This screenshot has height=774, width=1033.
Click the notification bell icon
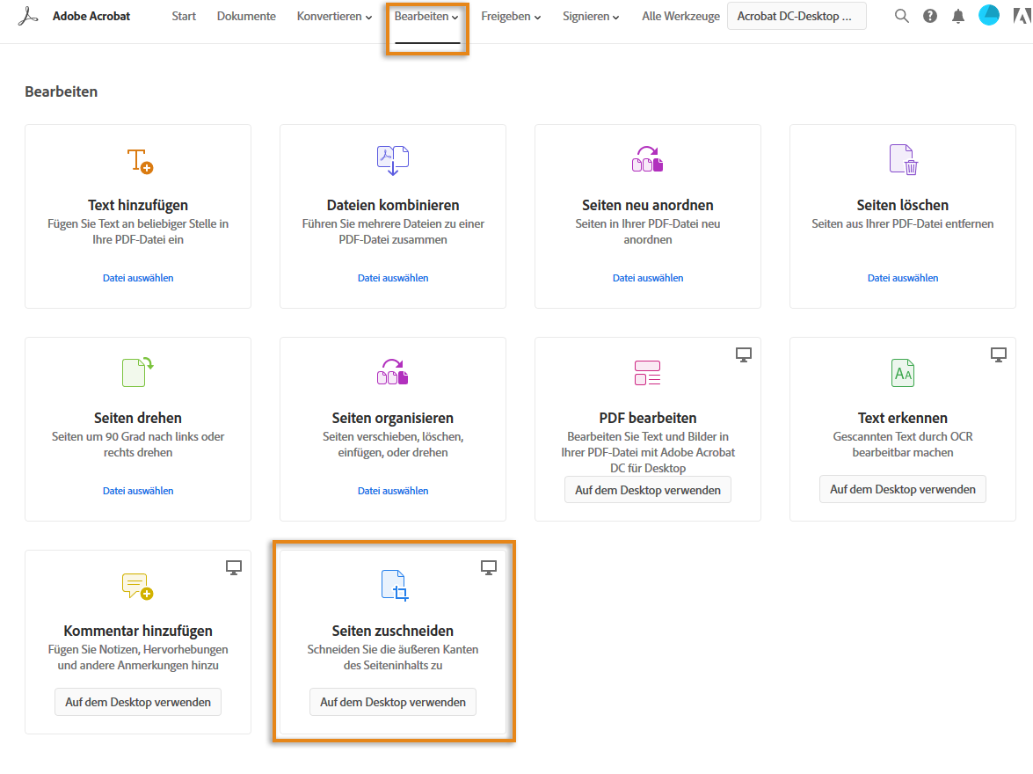957,15
